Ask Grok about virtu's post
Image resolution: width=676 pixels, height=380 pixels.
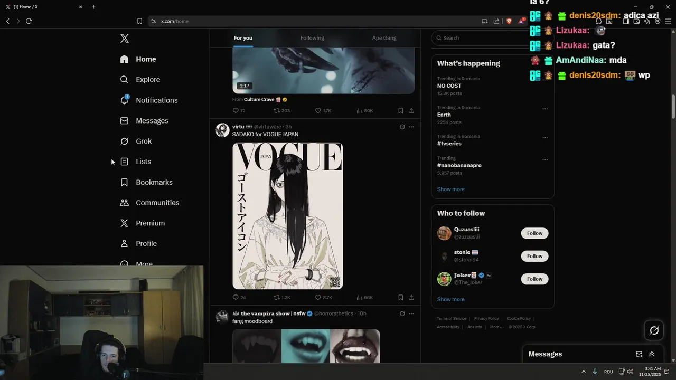(402, 127)
